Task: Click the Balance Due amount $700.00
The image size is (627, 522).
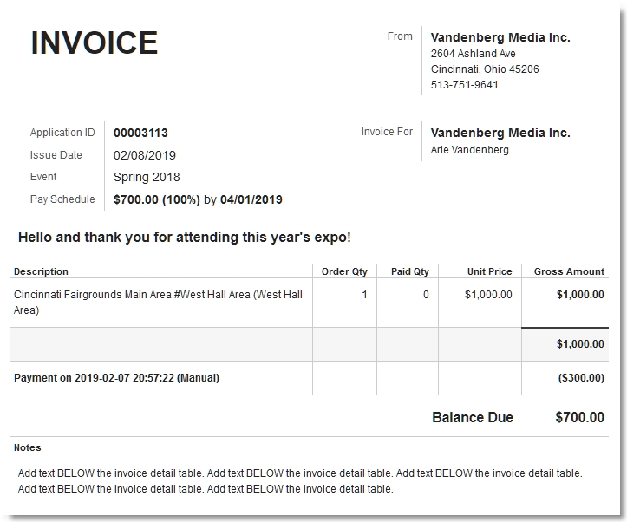Action: coord(580,417)
